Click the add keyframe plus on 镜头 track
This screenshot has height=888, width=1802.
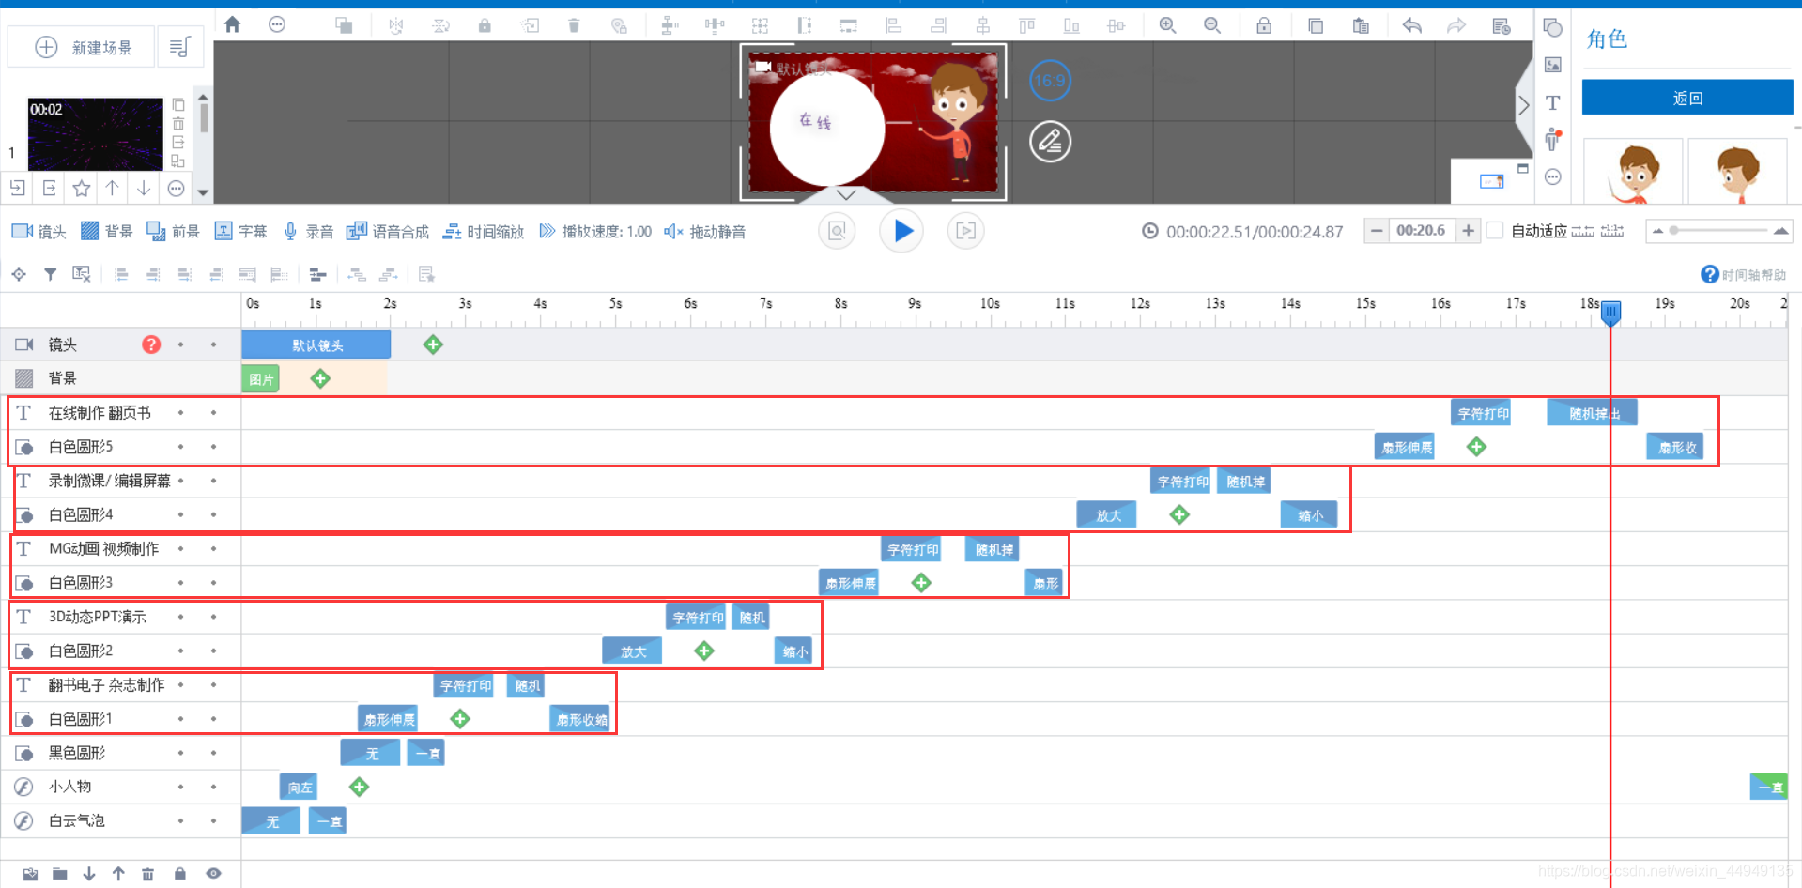433,344
